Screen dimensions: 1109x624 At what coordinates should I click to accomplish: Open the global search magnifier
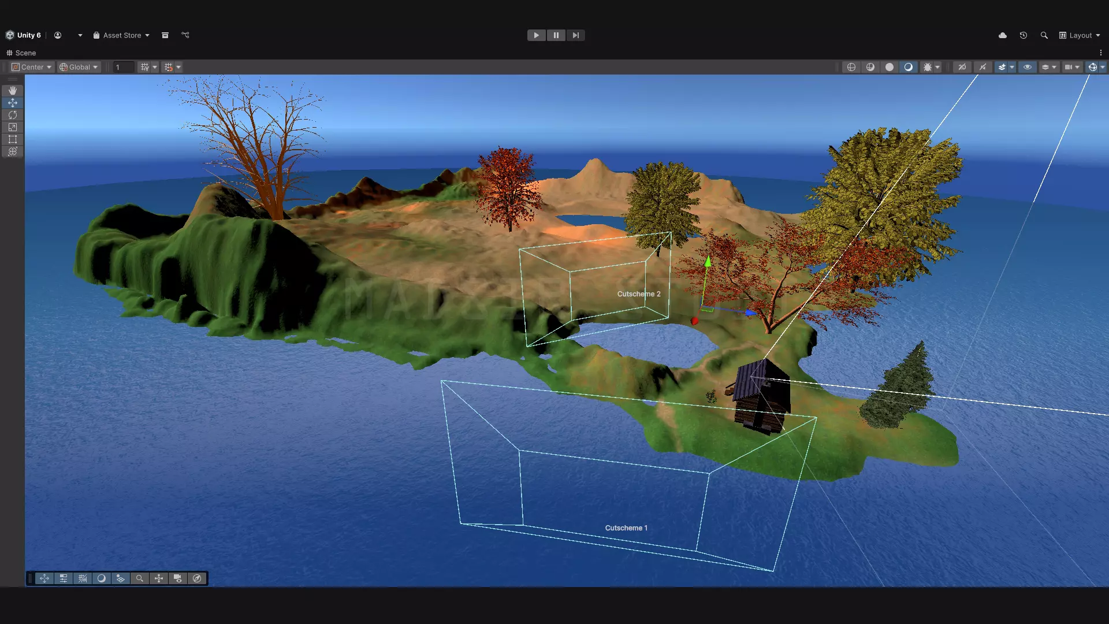[1044, 35]
